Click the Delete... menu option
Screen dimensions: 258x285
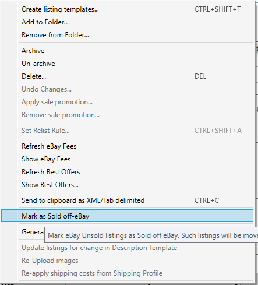coord(127,76)
